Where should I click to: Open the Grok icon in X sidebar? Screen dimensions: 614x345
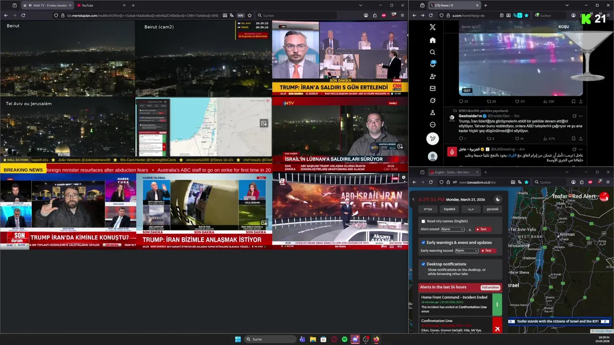coord(433,101)
